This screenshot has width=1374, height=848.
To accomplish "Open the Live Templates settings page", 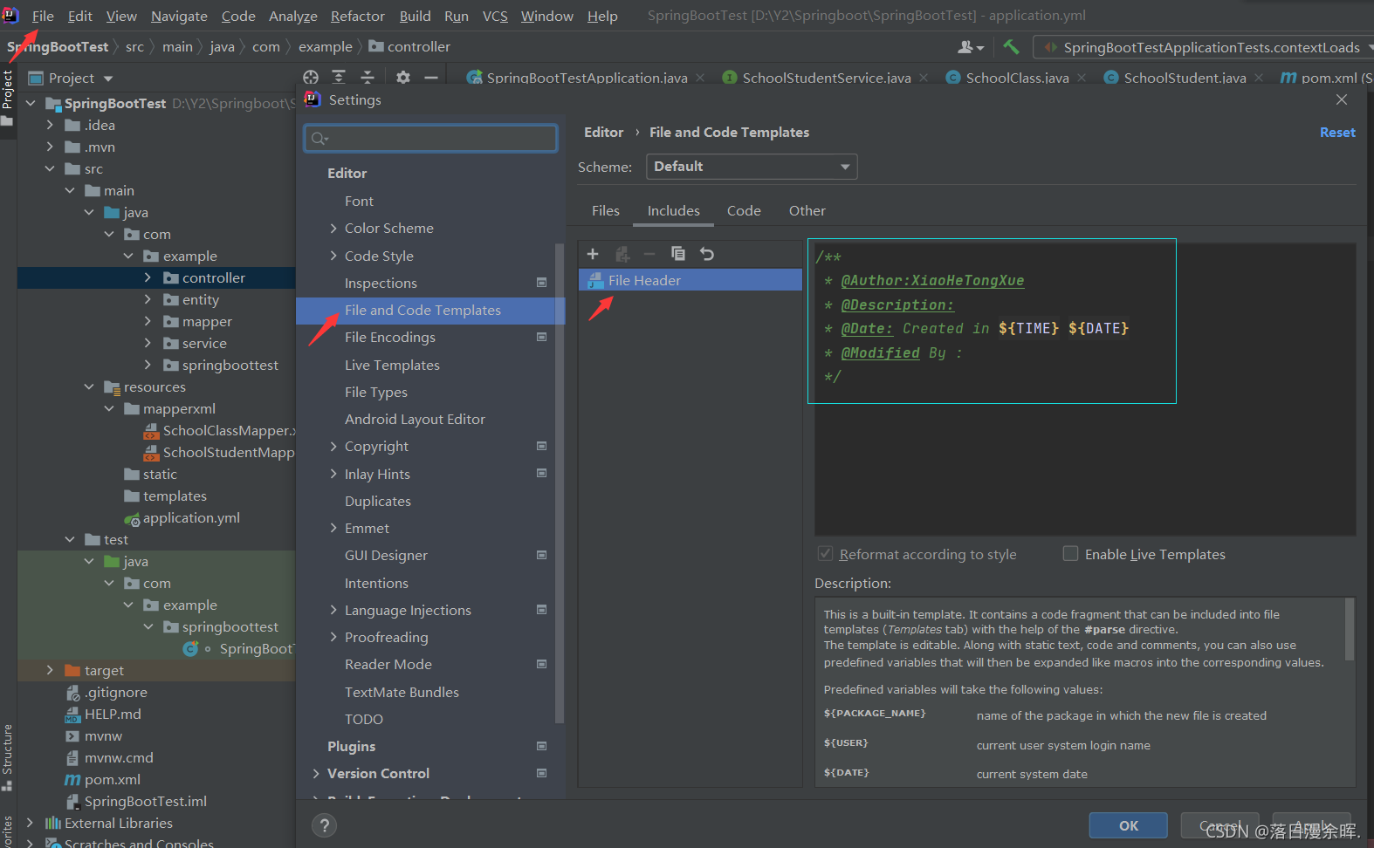I will point(392,365).
